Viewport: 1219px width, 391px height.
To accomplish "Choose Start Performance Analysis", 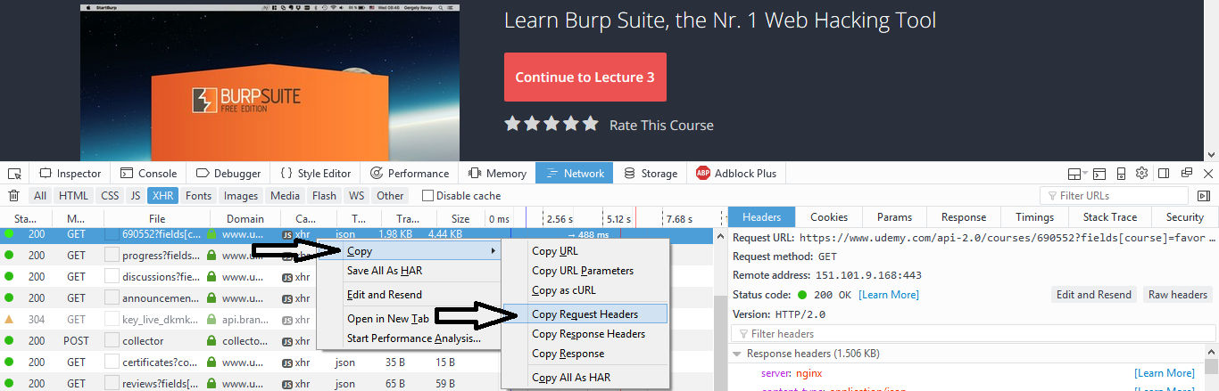I will click(x=409, y=338).
